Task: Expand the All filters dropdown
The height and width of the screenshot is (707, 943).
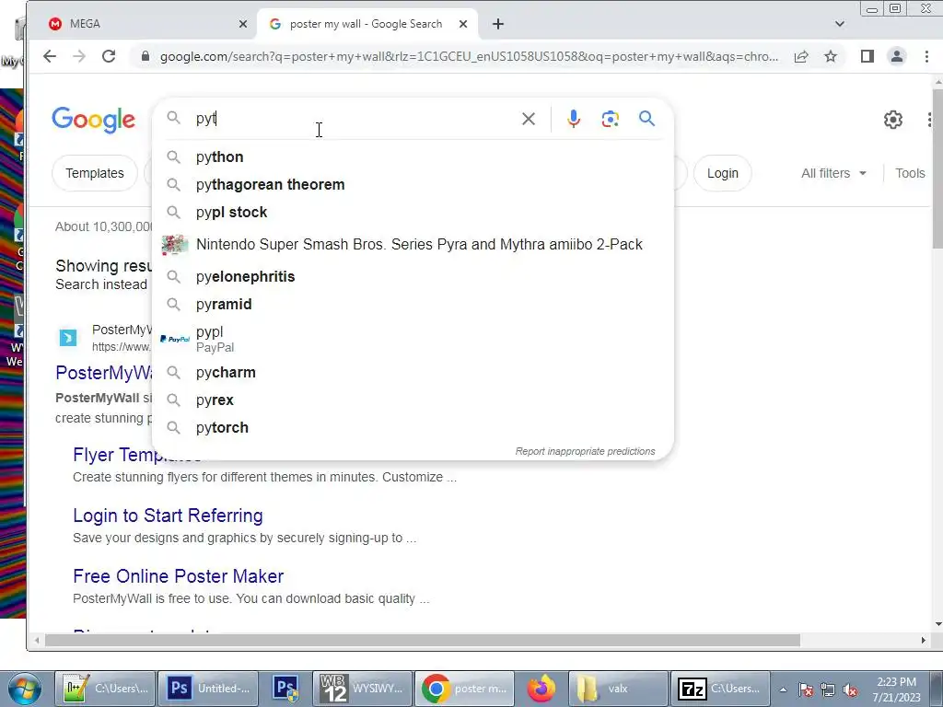Action: (833, 173)
